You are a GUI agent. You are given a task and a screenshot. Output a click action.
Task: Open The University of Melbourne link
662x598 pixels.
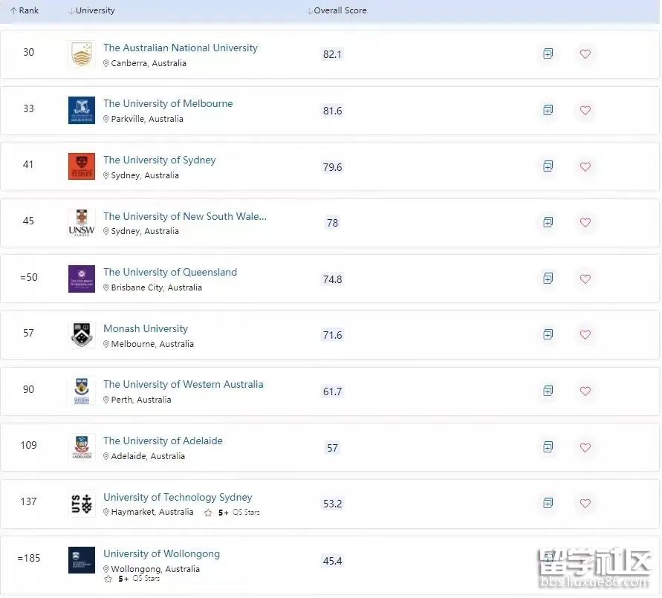[168, 103]
